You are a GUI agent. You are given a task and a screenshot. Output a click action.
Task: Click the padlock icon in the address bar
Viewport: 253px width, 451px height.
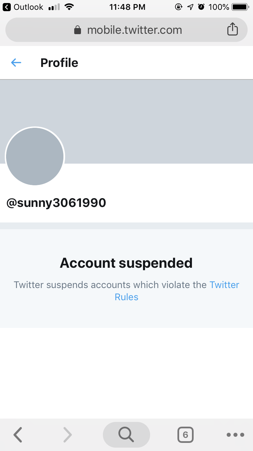tap(78, 30)
